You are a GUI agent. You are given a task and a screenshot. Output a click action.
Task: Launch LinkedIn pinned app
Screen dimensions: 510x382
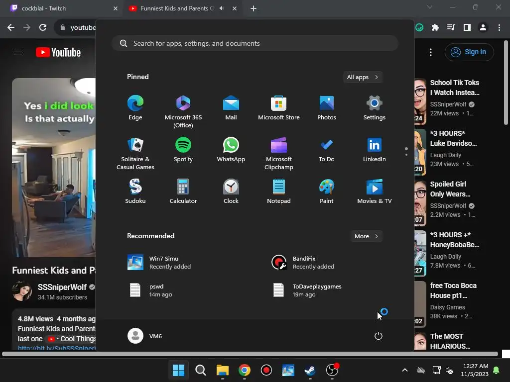pos(375,150)
